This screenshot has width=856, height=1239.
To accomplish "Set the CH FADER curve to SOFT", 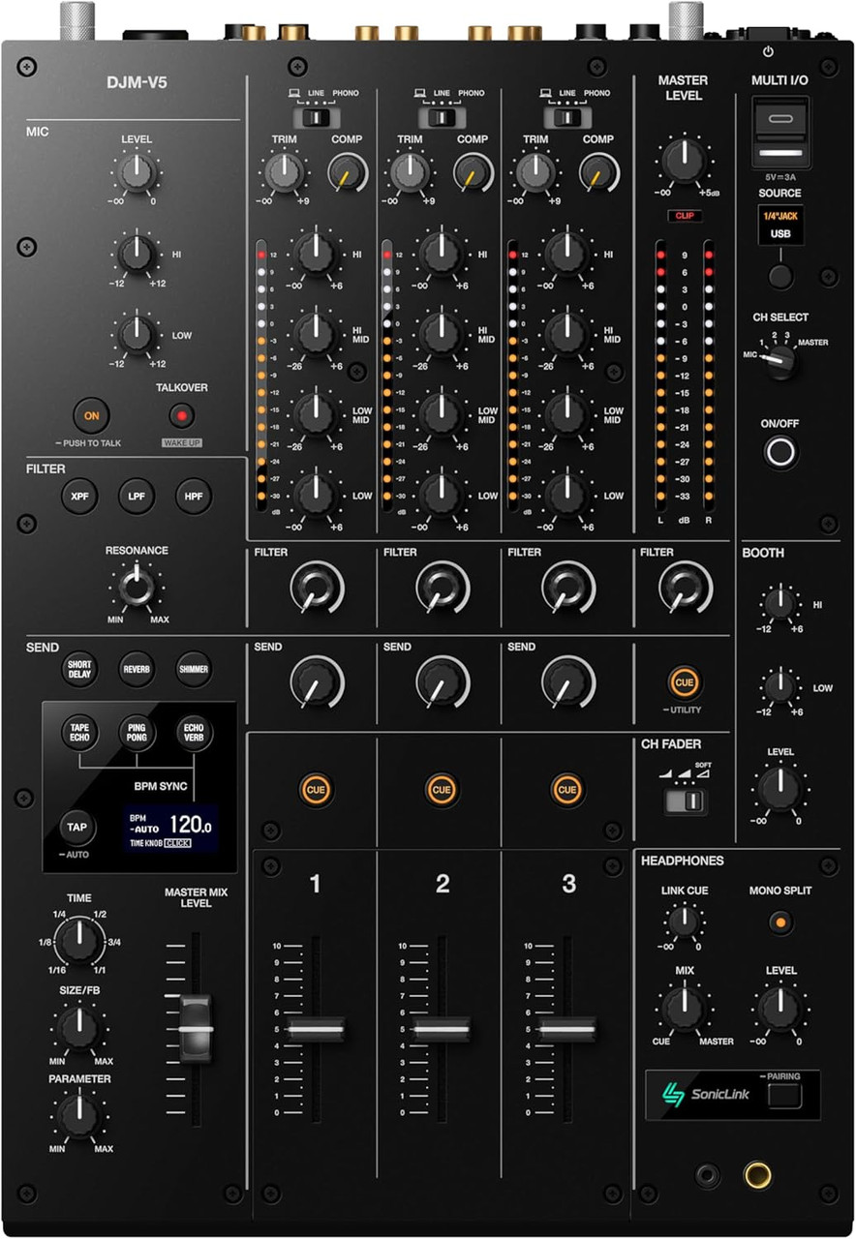I will (693, 802).
